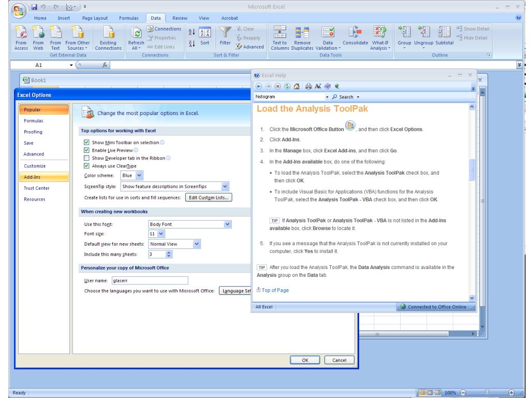The image size is (530, 398).
Task: Click Zoom Out minus button in status bar
Action: [463, 393]
